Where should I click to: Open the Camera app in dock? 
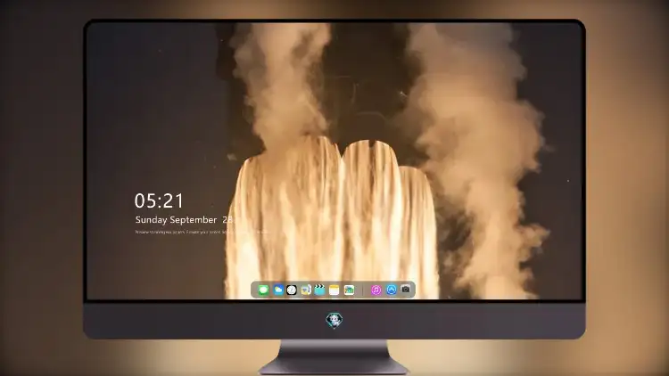[x=406, y=290]
